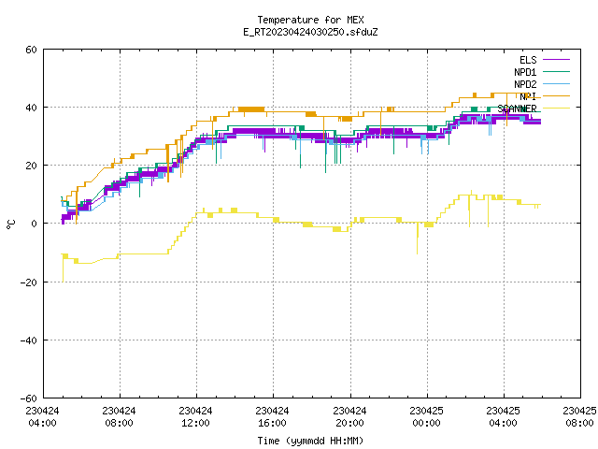
Task: Click the y-axis tick label -40
Action: (29, 340)
